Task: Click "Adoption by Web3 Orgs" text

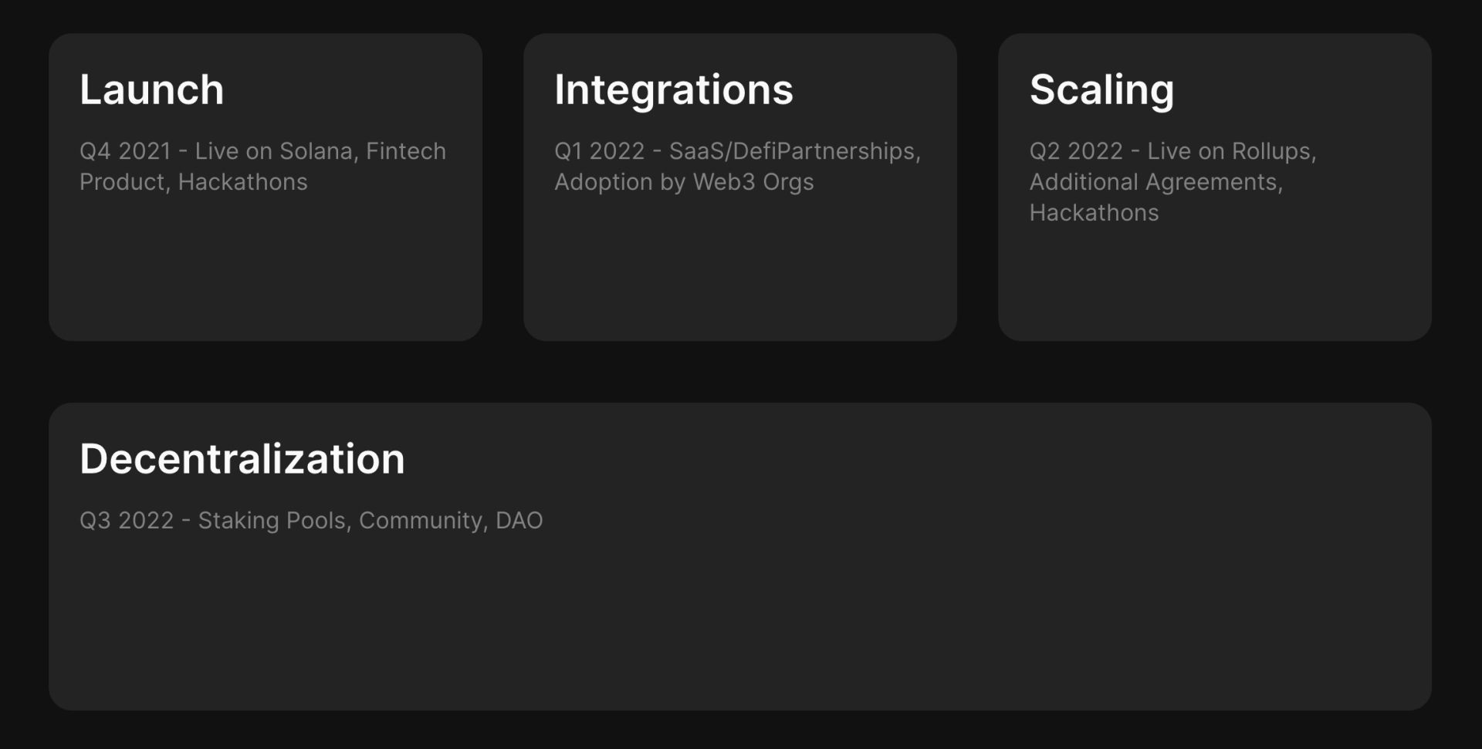Action: pos(684,182)
